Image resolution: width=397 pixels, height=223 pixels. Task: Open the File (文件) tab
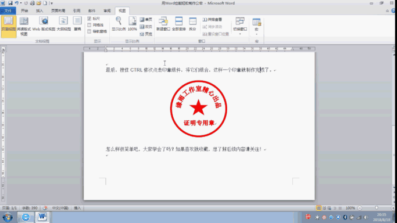coord(8,10)
